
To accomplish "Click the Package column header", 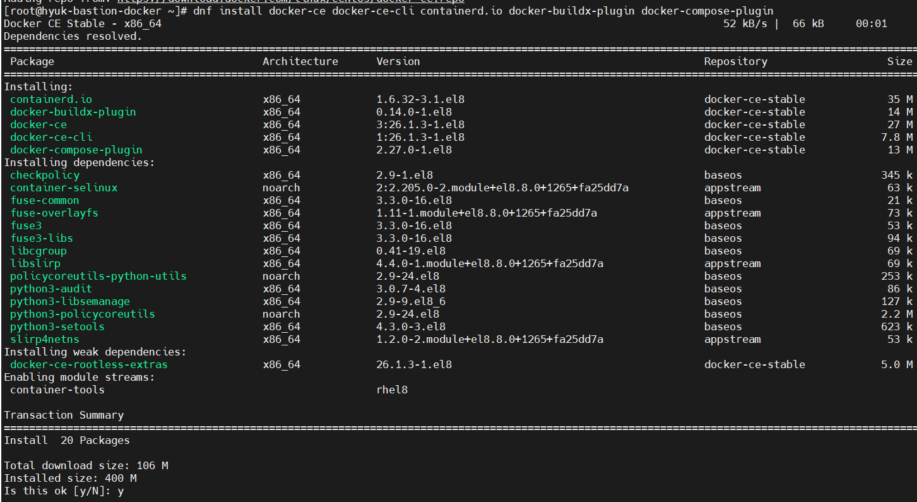I will (x=32, y=61).
